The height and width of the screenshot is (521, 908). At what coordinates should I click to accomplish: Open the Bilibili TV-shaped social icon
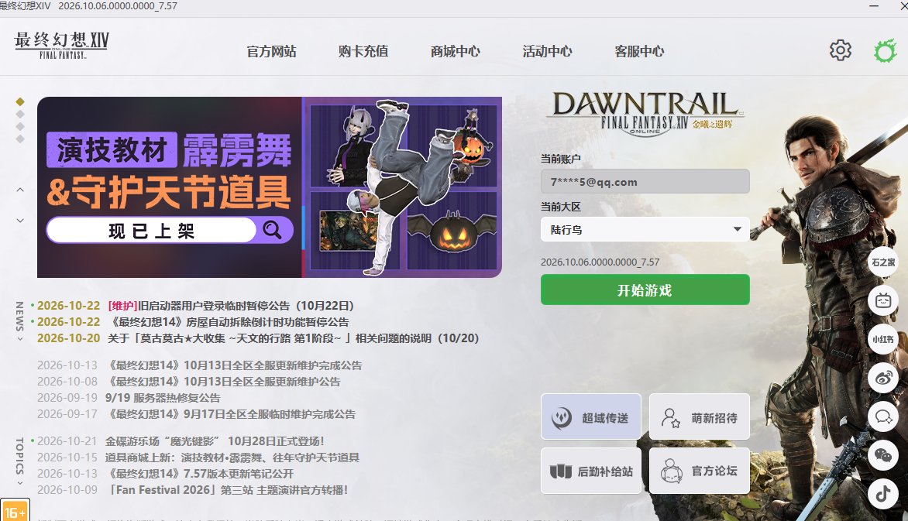883,301
